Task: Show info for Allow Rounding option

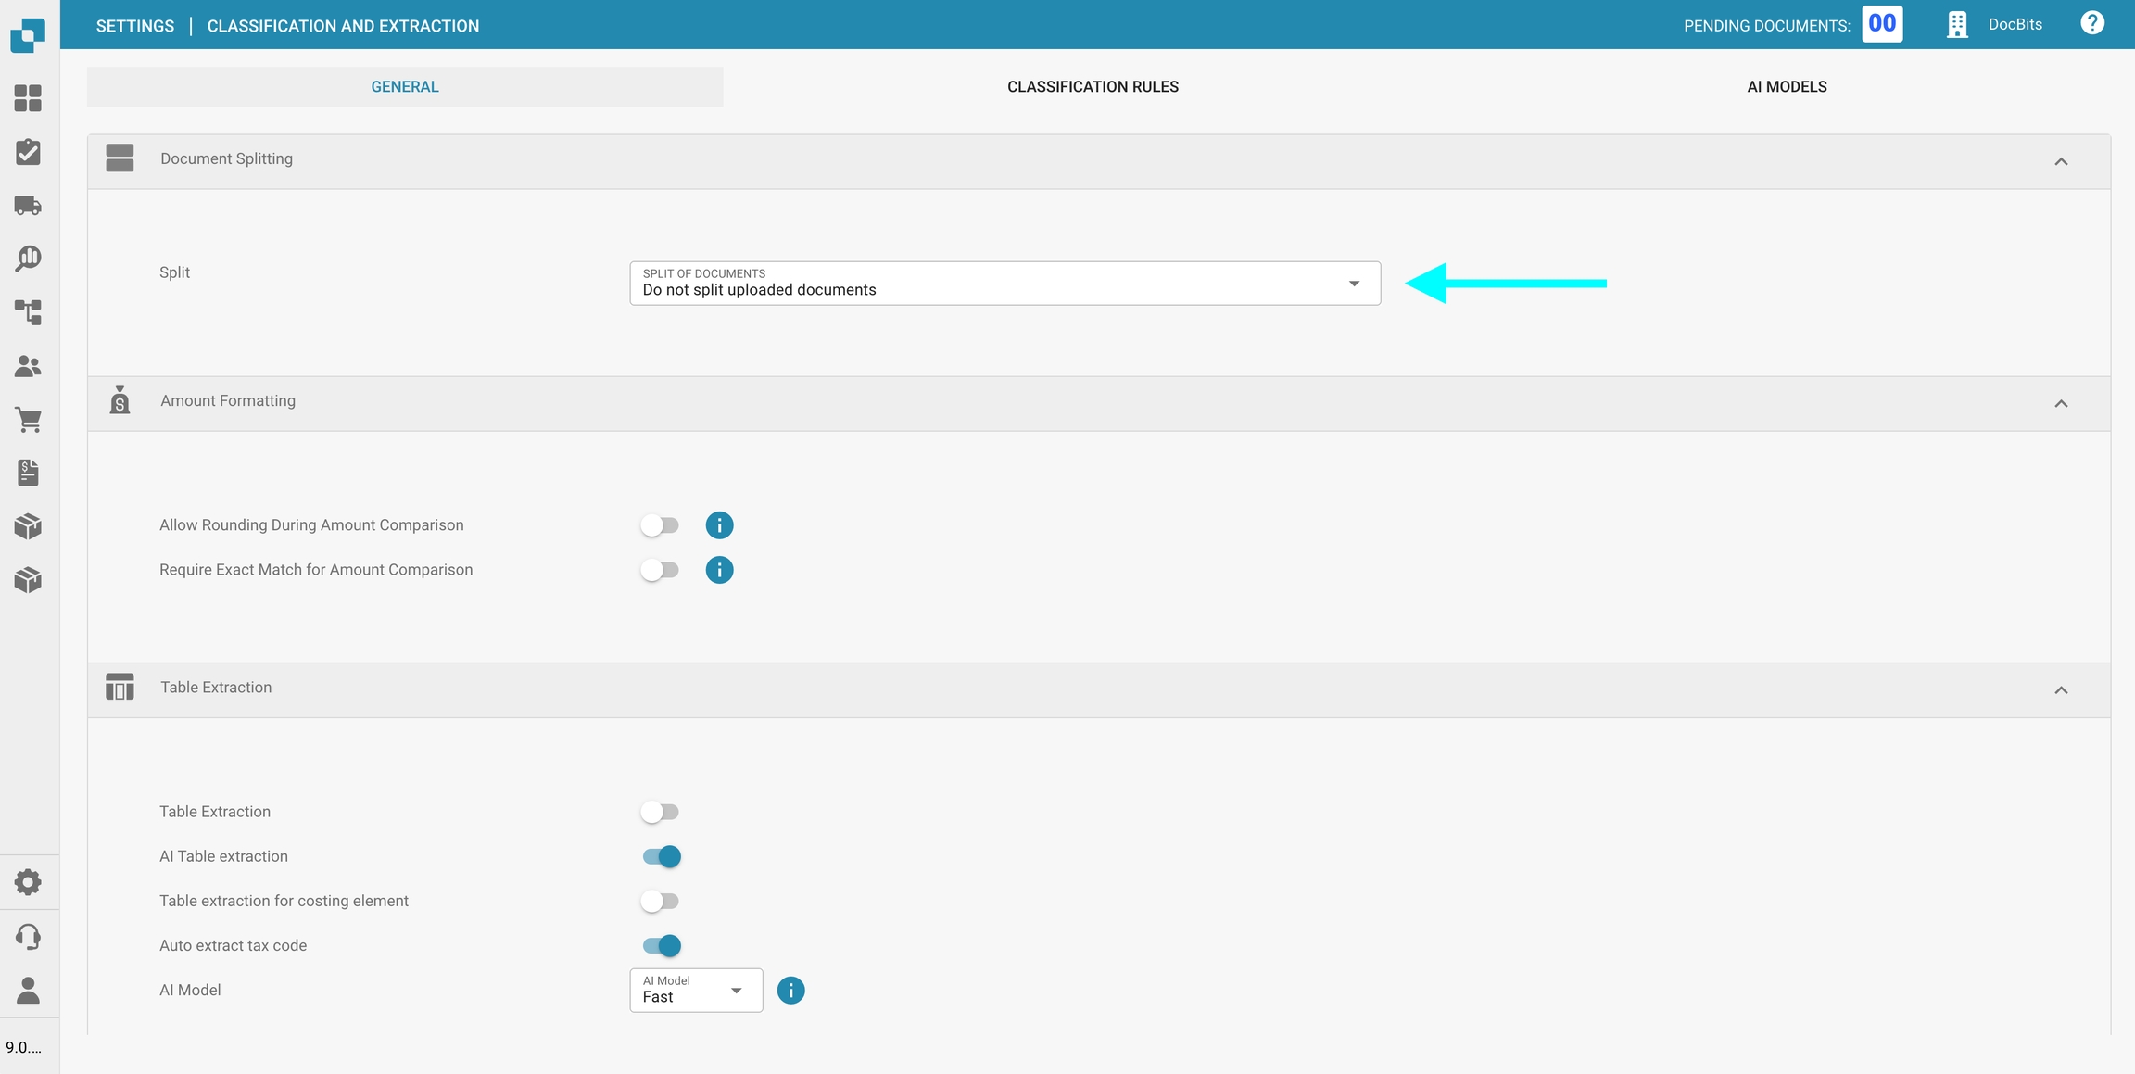Action: pyautogui.click(x=719, y=525)
